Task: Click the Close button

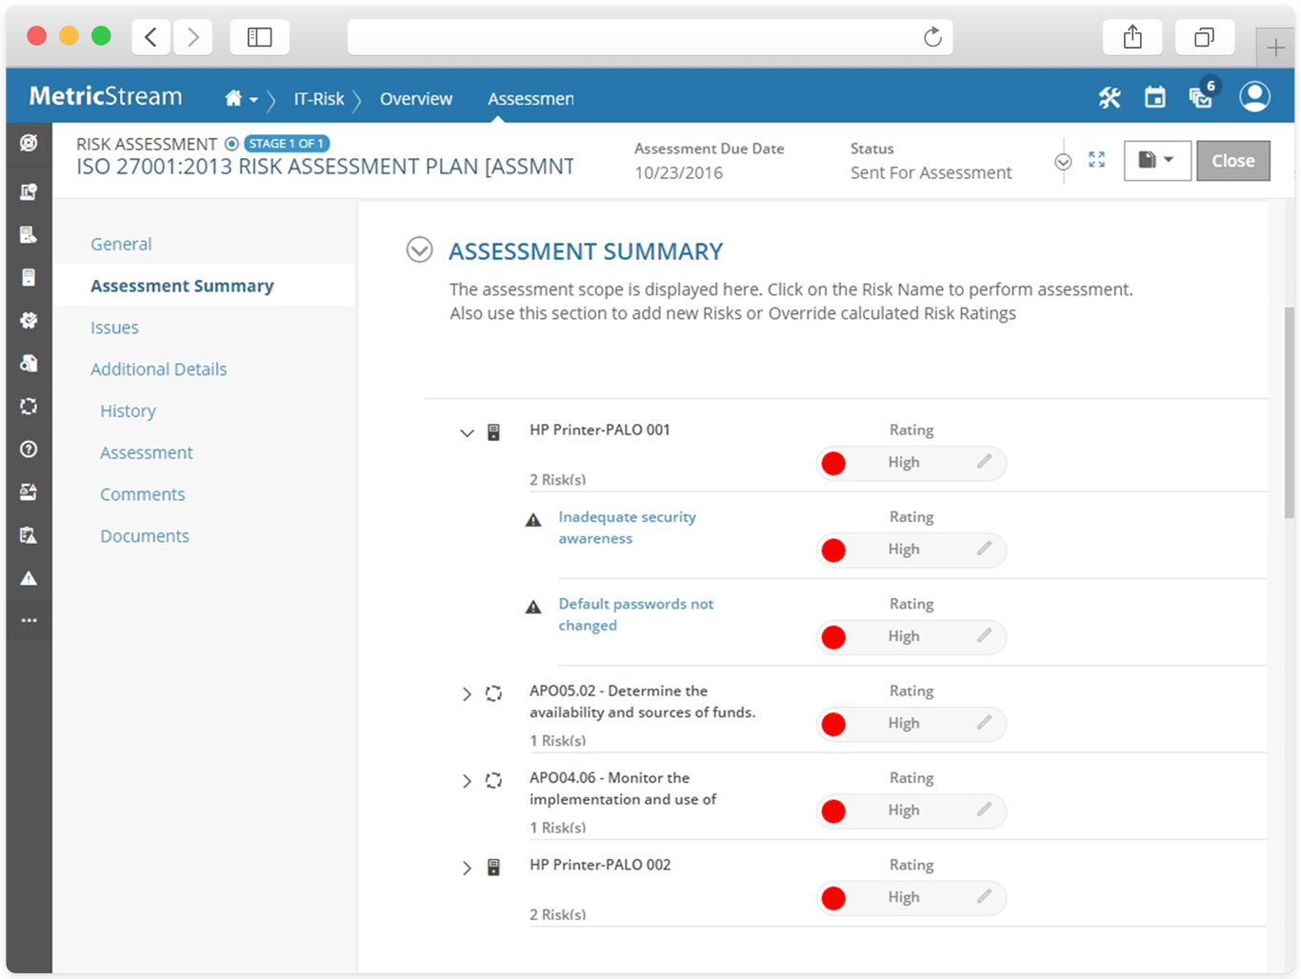Action: (1233, 161)
